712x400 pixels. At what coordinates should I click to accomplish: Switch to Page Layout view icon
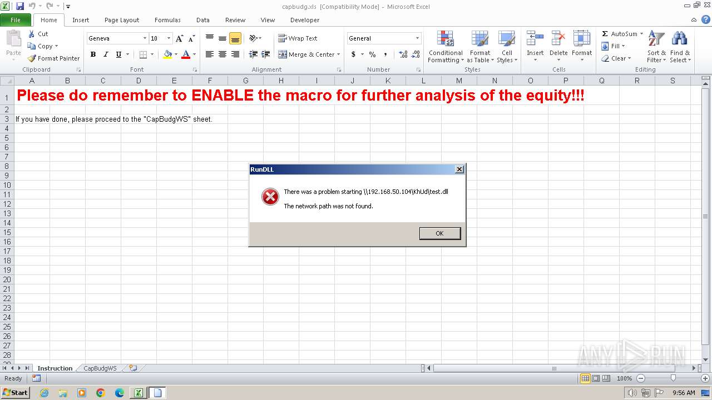pyautogui.click(x=596, y=378)
